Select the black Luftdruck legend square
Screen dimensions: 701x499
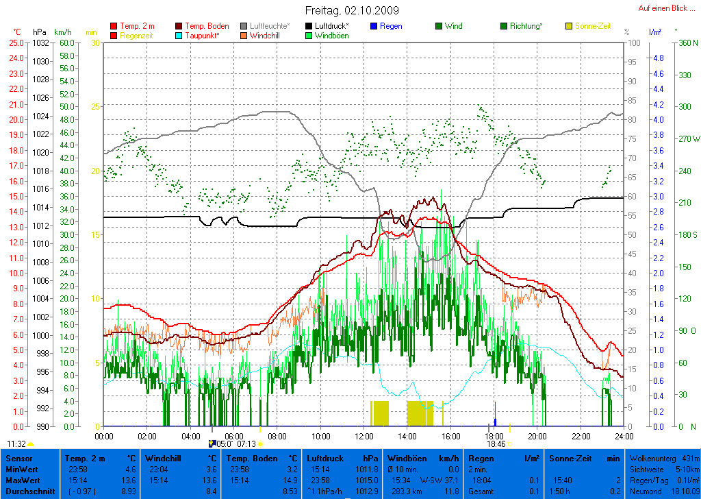(309, 26)
